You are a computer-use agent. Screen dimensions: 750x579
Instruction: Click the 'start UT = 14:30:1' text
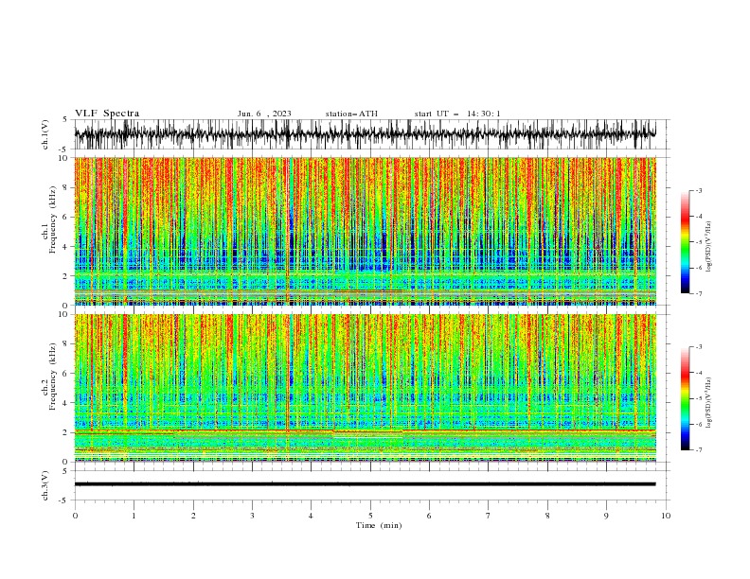pyautogui.click(x=457, y=114)
